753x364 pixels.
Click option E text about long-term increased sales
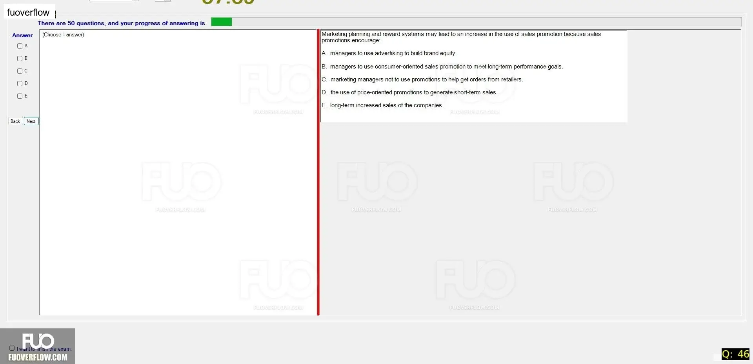click(382, 105)
